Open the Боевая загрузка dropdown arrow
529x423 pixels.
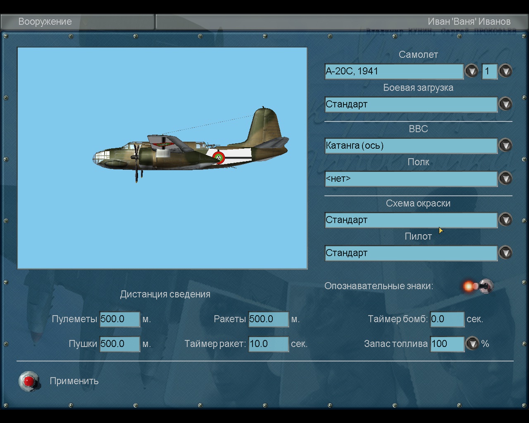coord(505,104)
